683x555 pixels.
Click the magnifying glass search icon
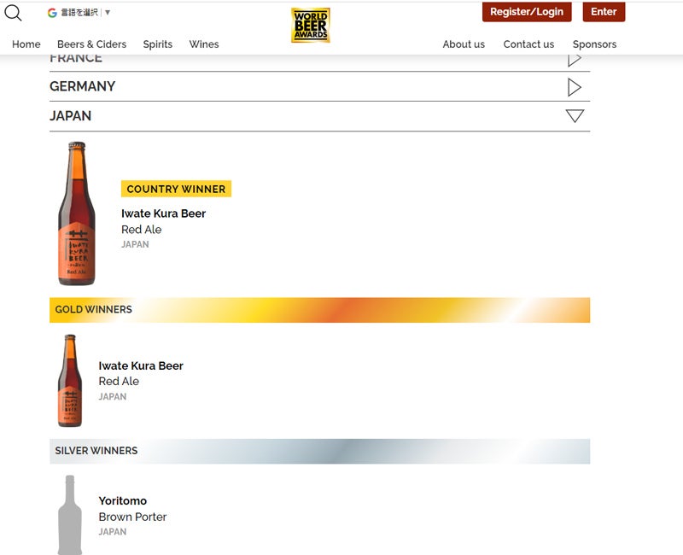click(x=13, y=13)
